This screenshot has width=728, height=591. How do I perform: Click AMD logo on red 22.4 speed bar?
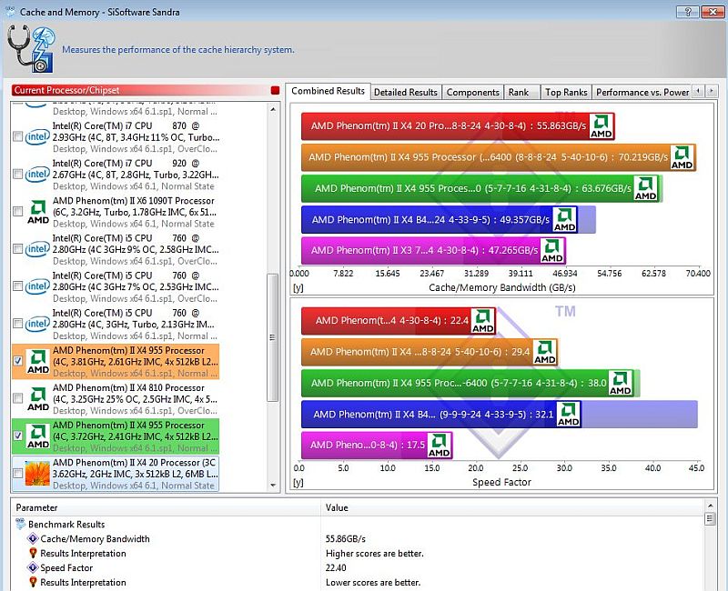pos(483,321)
